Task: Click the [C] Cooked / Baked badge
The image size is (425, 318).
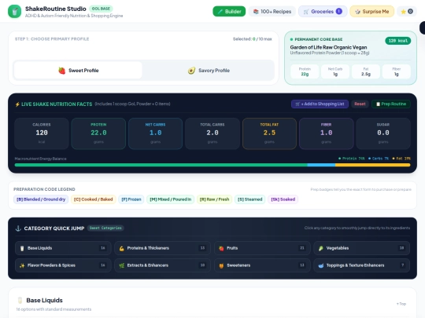Action: (x=93, y=199)
